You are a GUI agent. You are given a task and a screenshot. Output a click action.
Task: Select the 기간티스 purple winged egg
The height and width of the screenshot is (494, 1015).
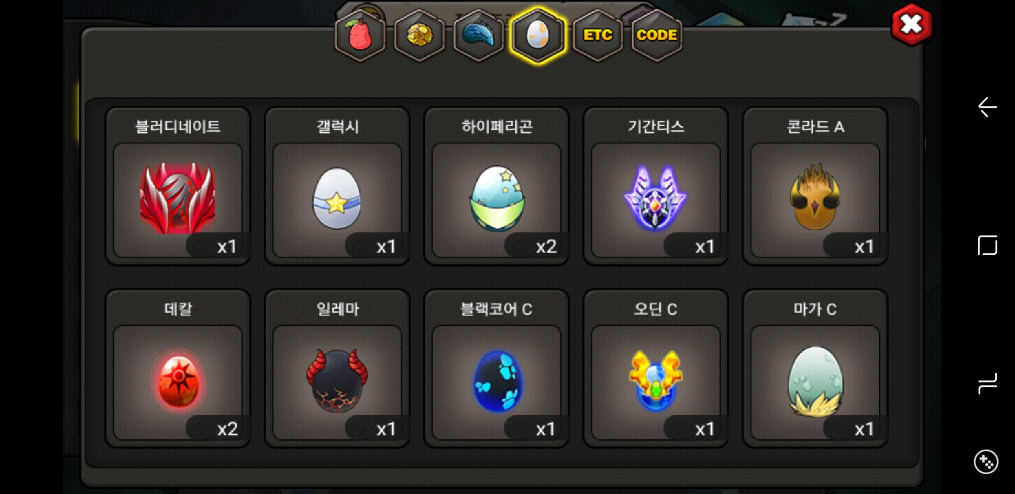tap(656, 186)
